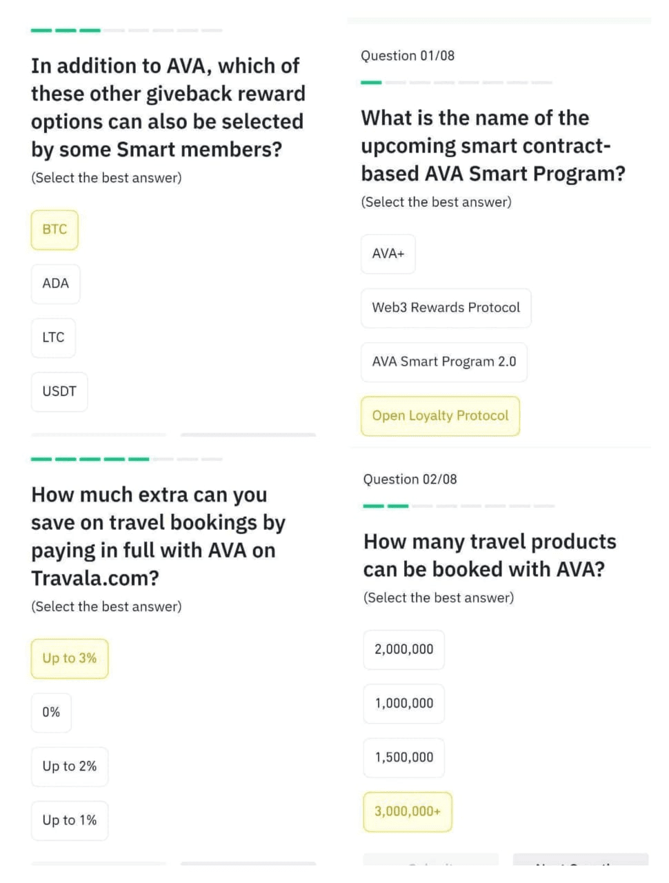The image size is (669, 883).
Task: Choose the Up to 3% answer
Action: coord(69,658)
